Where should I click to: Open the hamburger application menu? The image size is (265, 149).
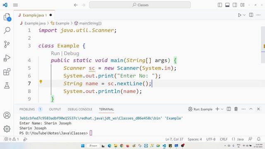15,5
